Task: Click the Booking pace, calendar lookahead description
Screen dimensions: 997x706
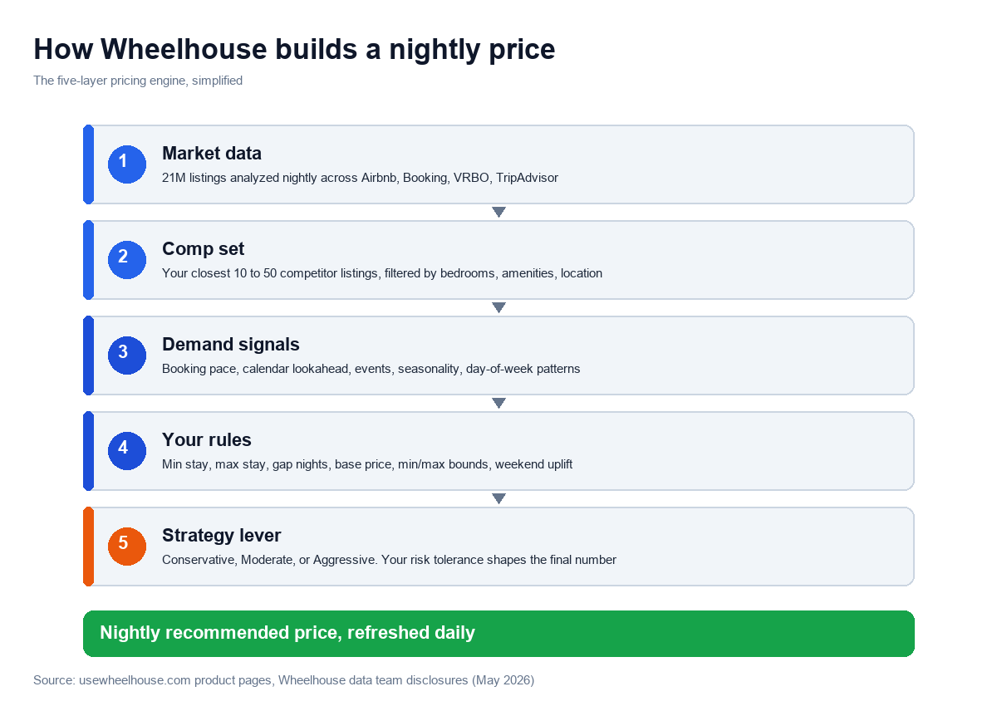Action: pos(371,369)
